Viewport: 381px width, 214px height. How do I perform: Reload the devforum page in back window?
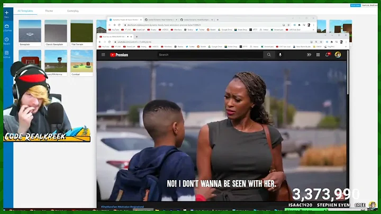pos(119,25)
